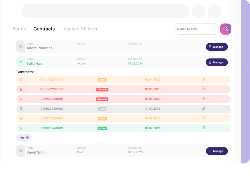Switch to the Forms tab
250x182 pixels.
pos(19,29)
